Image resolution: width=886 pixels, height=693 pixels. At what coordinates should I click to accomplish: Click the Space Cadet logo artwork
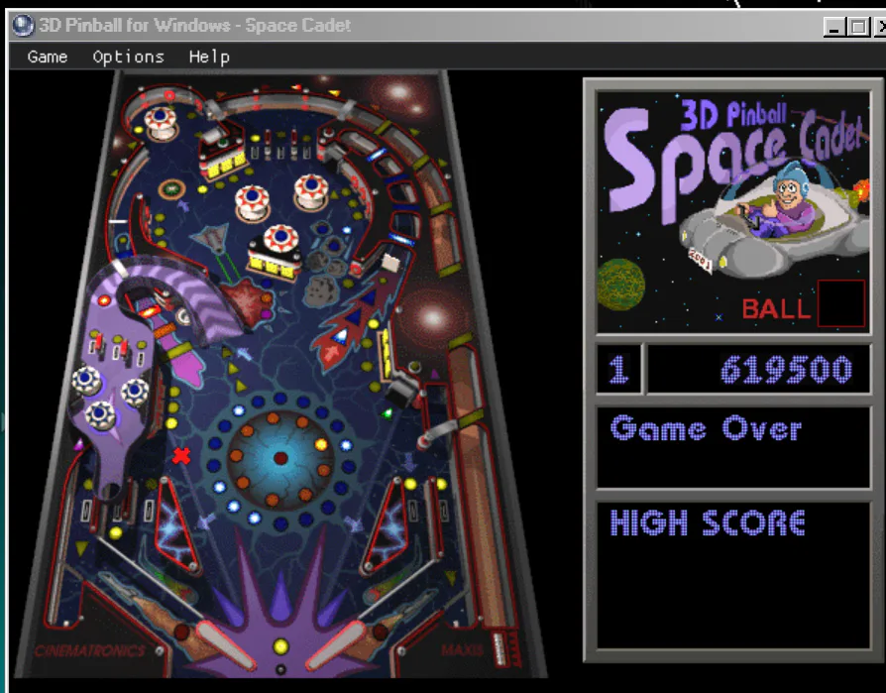733,211
